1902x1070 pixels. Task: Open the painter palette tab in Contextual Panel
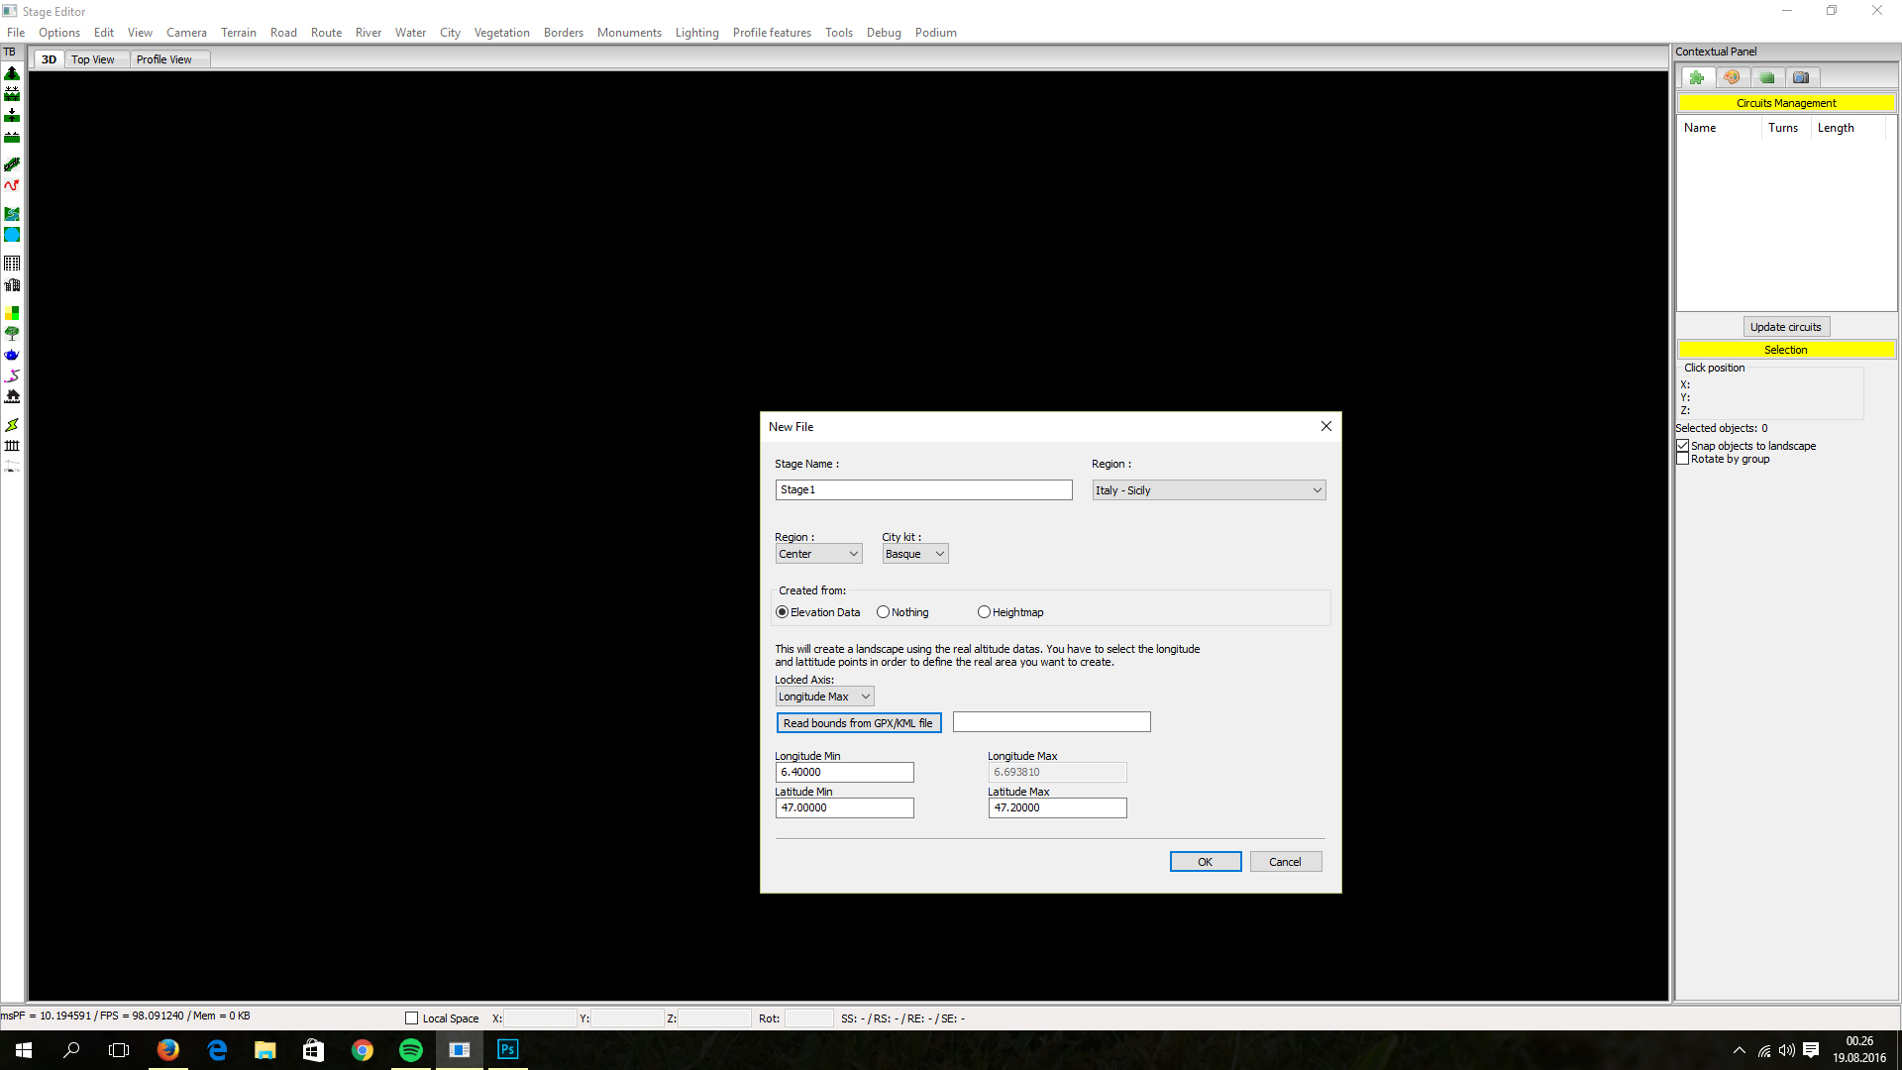[x=1732, y=77]
